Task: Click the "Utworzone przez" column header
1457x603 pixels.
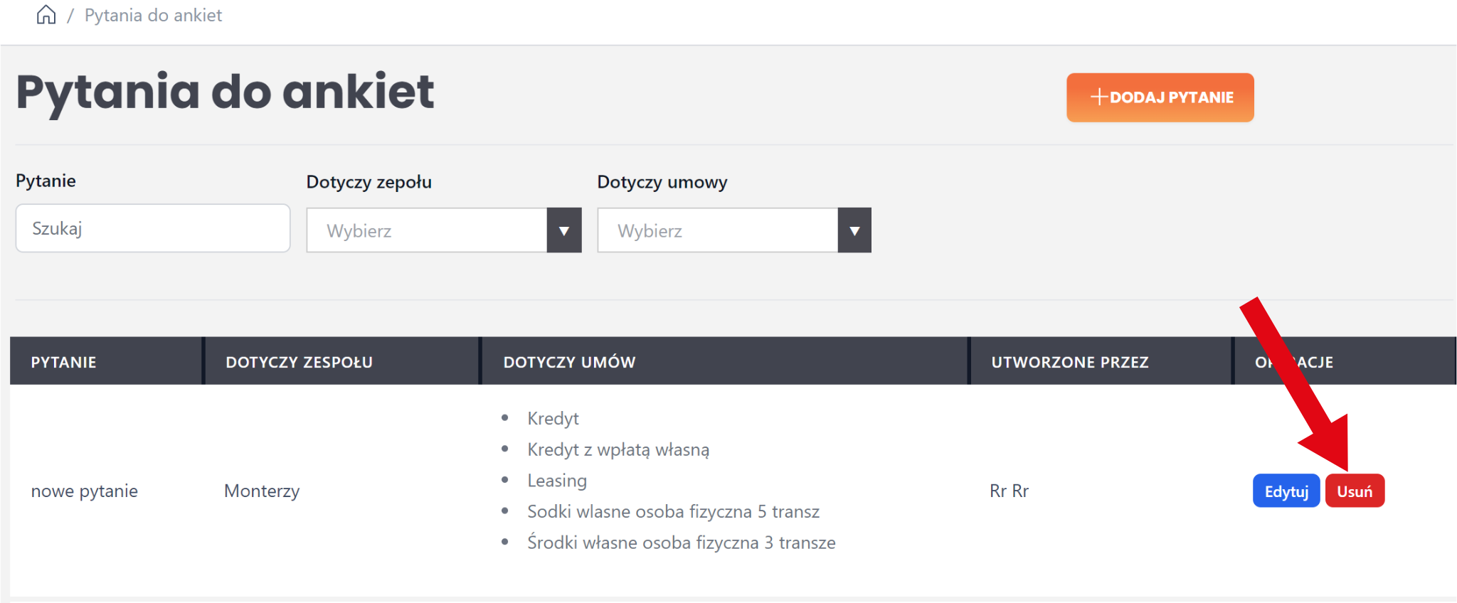Action: coord(1069,362)
